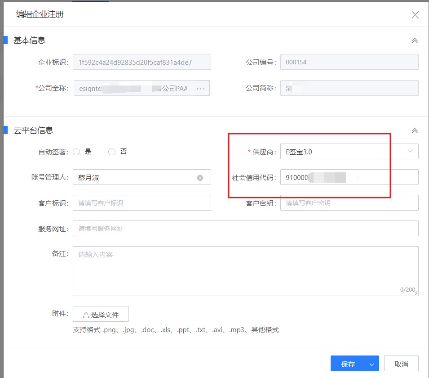
Task: Click 选择文件 to attach a file
Action: 101,314
